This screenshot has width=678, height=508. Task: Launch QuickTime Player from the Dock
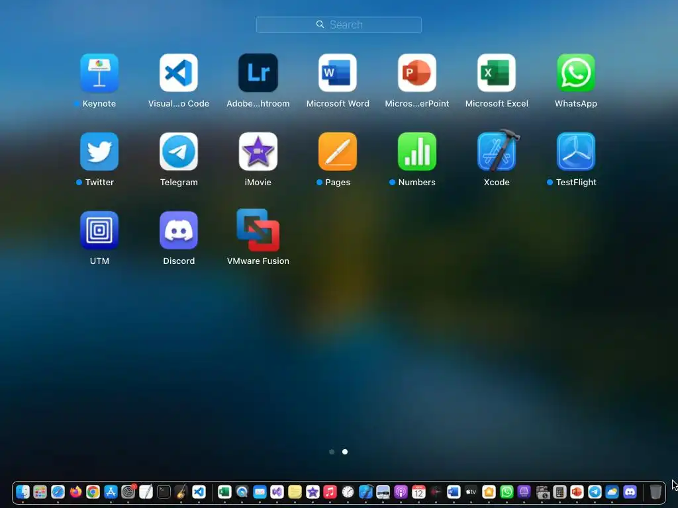[x=242, y=491]
